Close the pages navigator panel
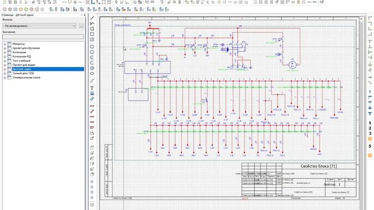 click(85, 15)
